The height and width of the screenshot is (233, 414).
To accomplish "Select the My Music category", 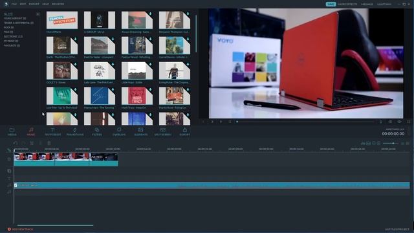I will point(11,41).
